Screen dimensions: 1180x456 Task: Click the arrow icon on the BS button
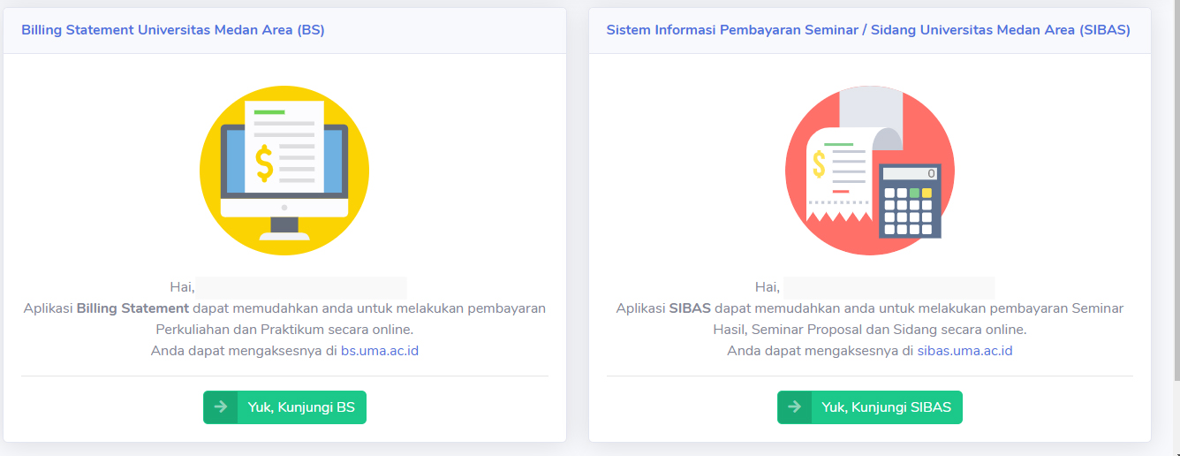tap(221, 407)
